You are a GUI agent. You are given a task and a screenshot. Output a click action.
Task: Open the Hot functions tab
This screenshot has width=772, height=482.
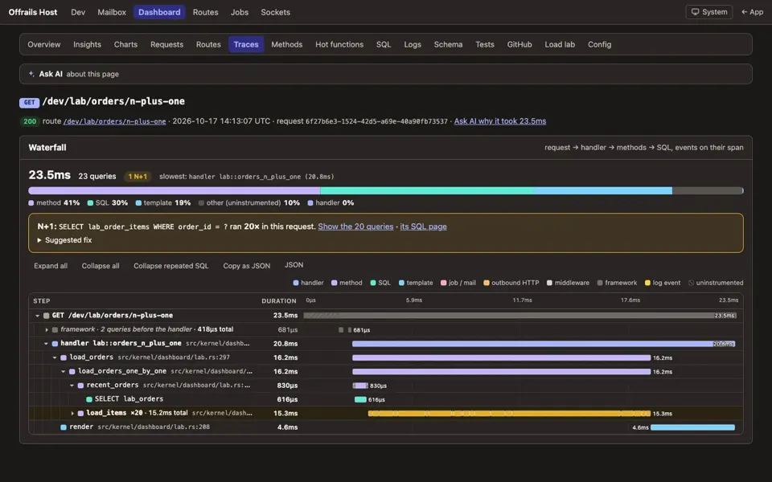coord(339,44)
